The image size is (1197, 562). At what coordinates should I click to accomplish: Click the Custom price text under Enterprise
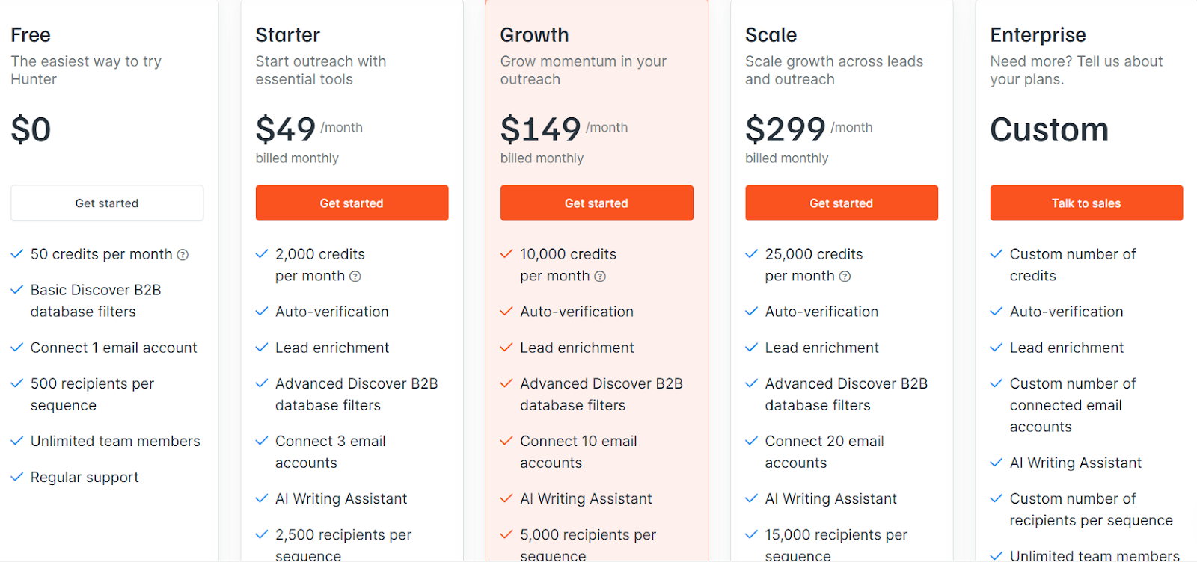pyautogui.click(x=1049, y=129)
